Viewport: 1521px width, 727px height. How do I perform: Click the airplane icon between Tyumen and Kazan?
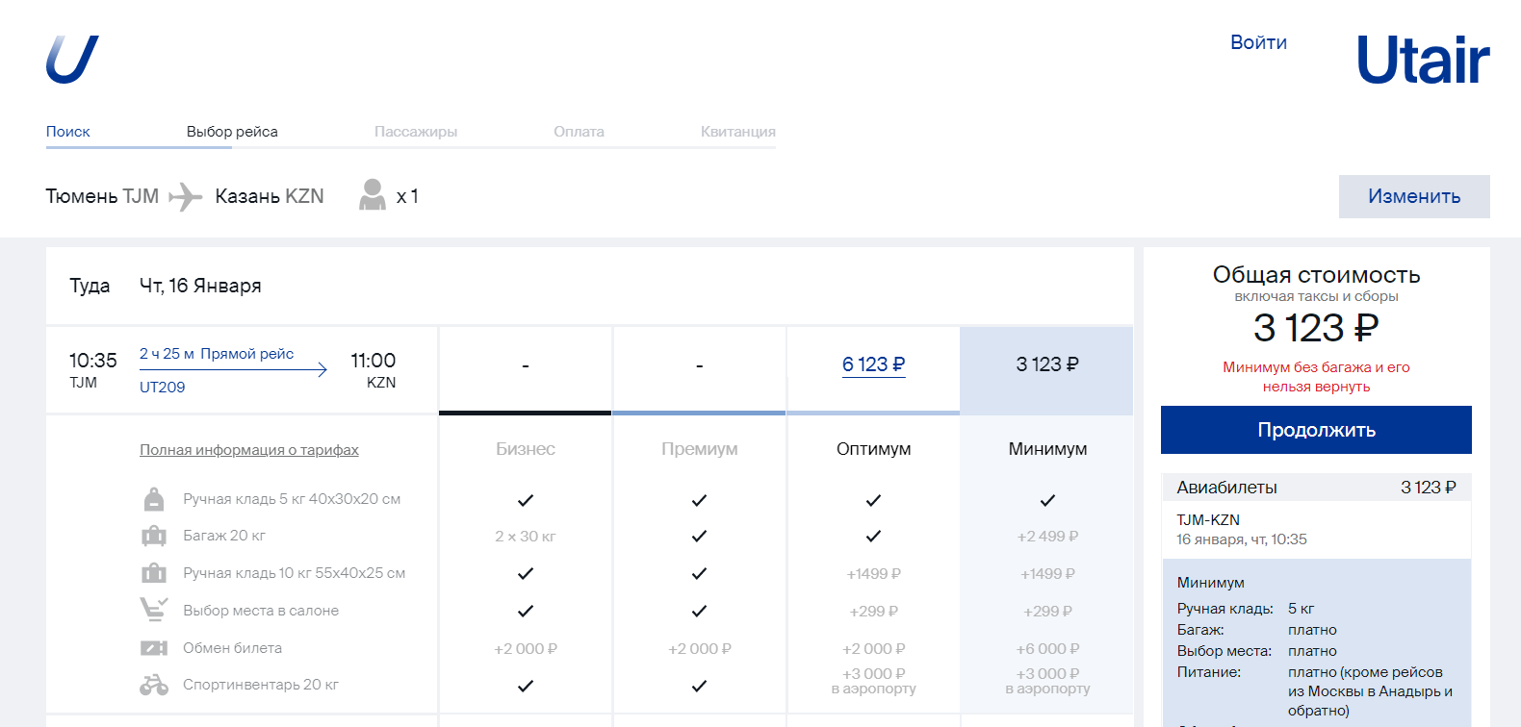pyautogui.click(x=185, y=197)
